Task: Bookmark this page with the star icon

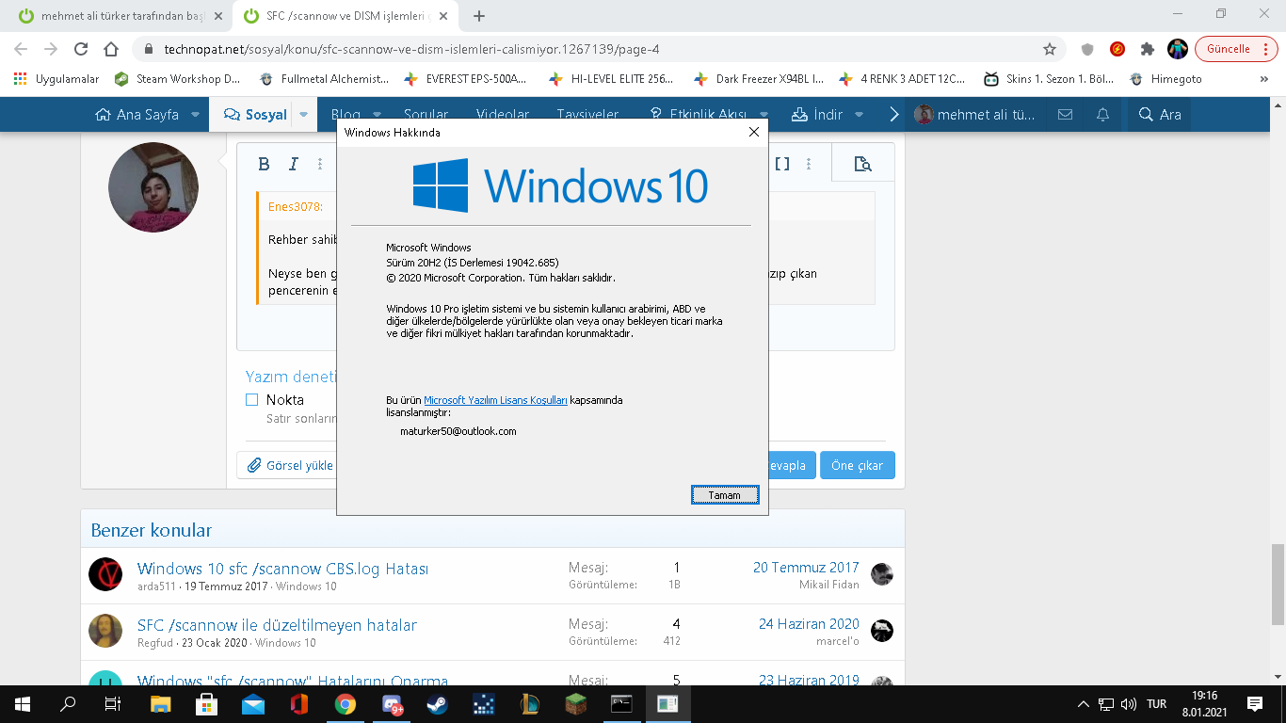Action: [x=1050, y=49]
